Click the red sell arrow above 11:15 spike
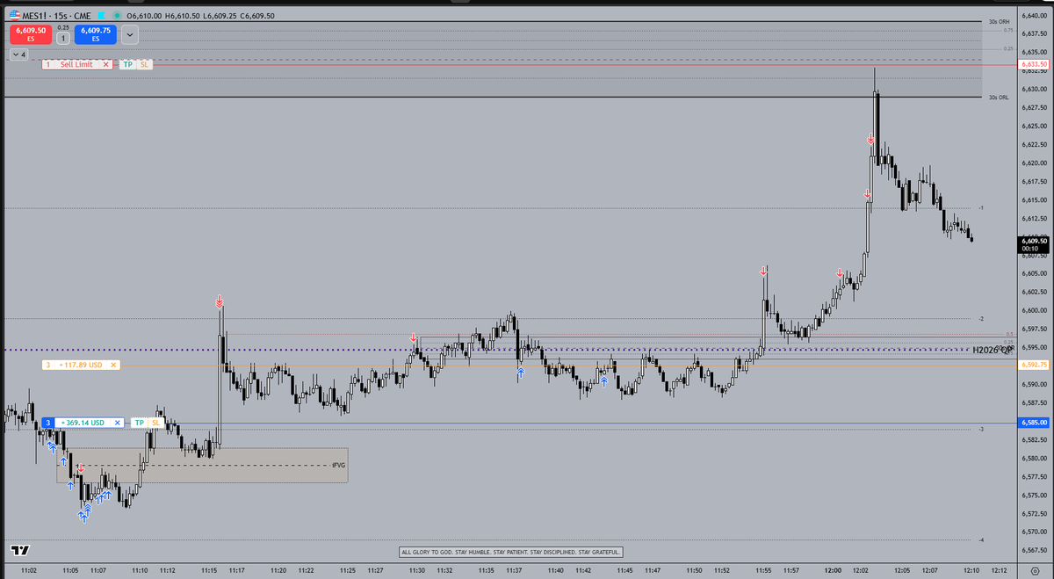 pos(219,301)
